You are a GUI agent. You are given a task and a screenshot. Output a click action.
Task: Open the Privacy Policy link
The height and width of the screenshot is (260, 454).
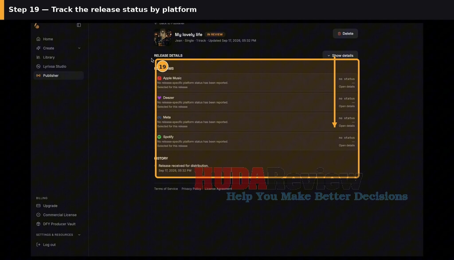tap(191, 189)
